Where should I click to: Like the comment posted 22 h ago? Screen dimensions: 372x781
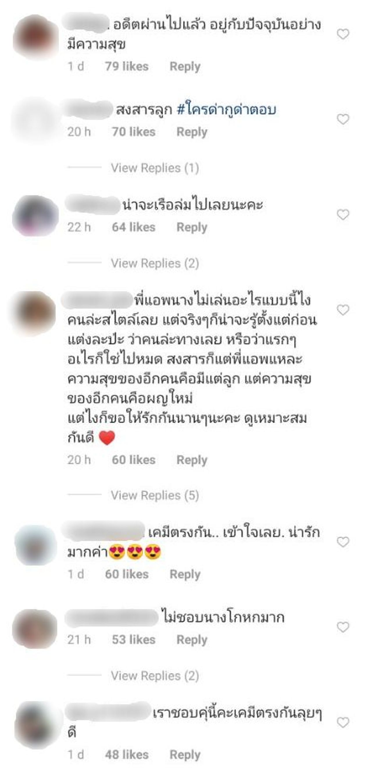click(x=343, y=215)
